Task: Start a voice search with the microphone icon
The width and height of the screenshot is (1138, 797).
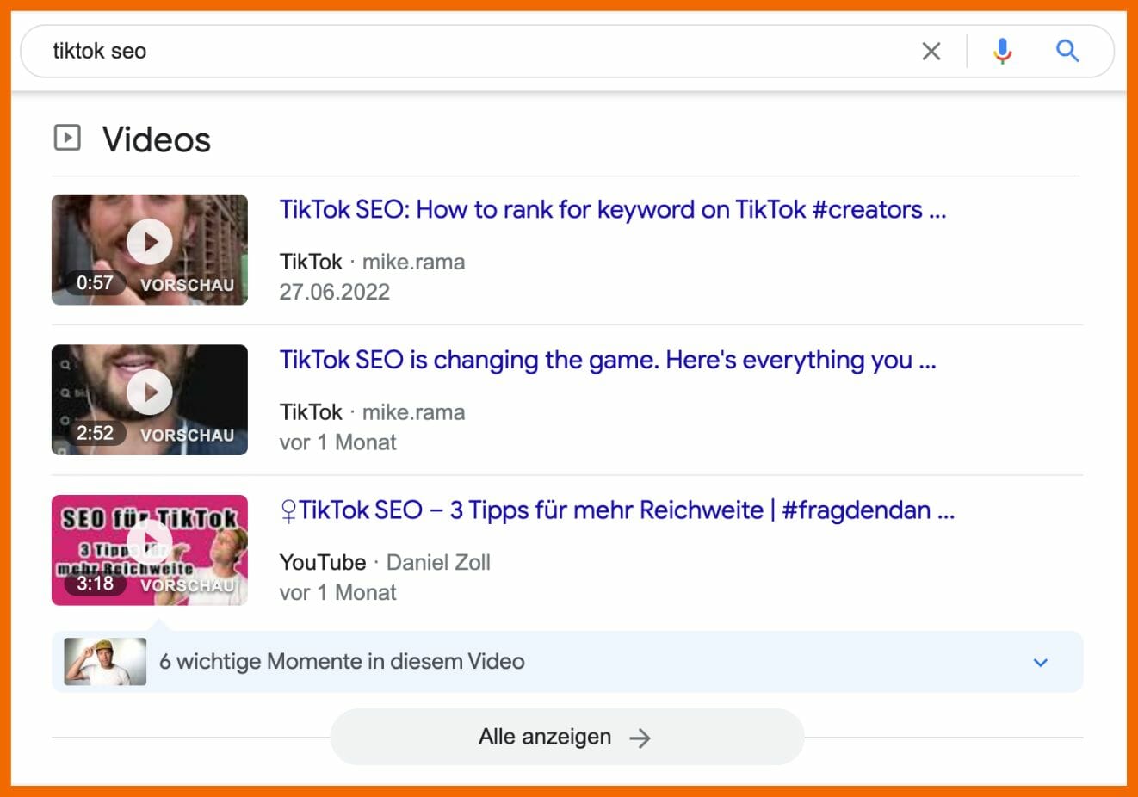Action: point(1001,51)
